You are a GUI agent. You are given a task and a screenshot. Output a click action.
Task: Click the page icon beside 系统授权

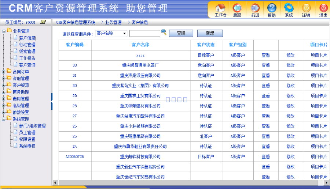coord(15,145)
